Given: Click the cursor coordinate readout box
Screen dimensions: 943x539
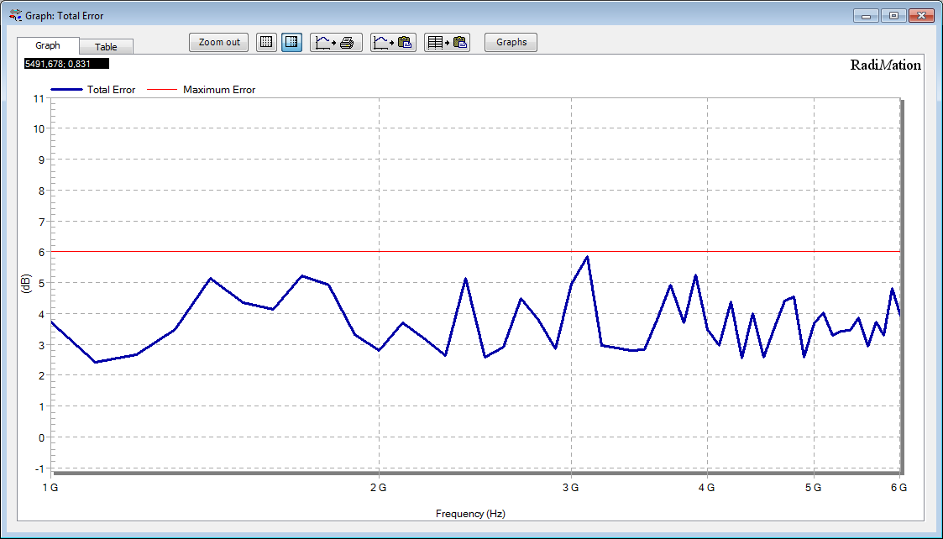Looking at the screenshot, I should pyautogui.click(x=67, y=63).
